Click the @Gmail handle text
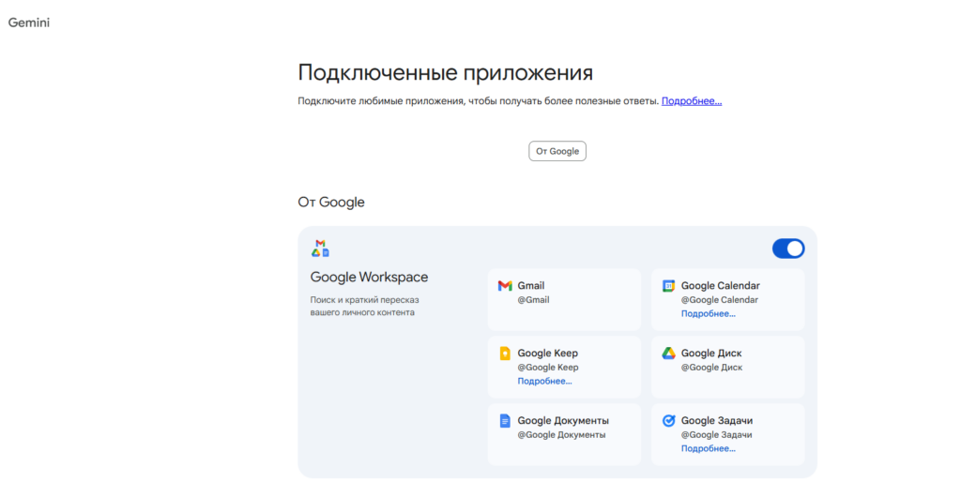Screen dimensions: 961x497 click(x=533, y=300)
